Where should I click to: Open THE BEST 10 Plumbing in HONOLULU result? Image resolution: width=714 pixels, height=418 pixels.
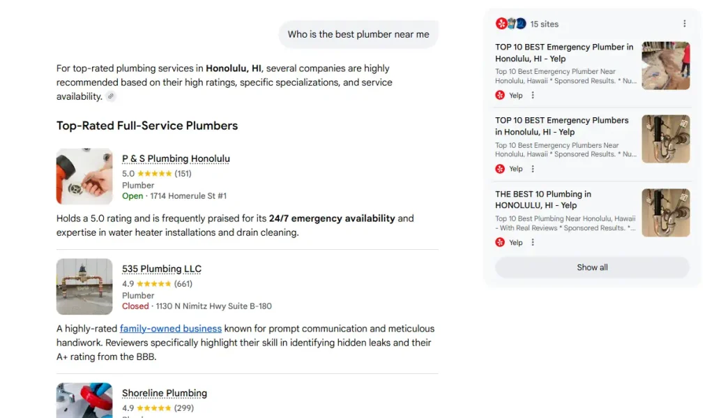[x=543, y=200]
